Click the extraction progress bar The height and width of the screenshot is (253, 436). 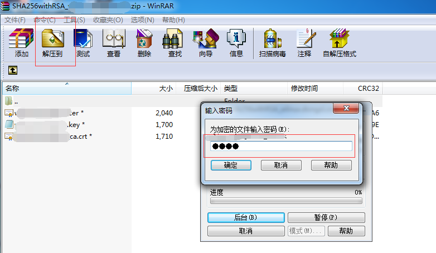point(286,201)
